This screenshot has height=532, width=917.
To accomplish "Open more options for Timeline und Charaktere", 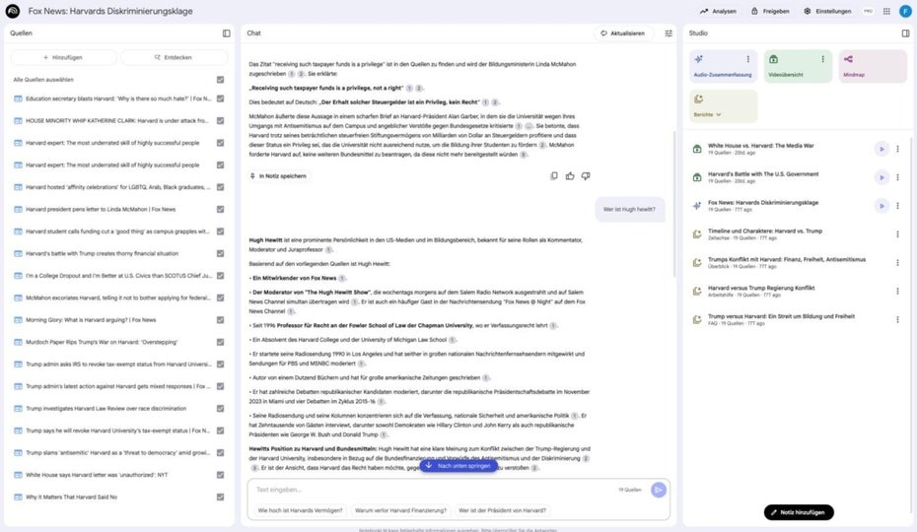I will (x=897, y=234).
